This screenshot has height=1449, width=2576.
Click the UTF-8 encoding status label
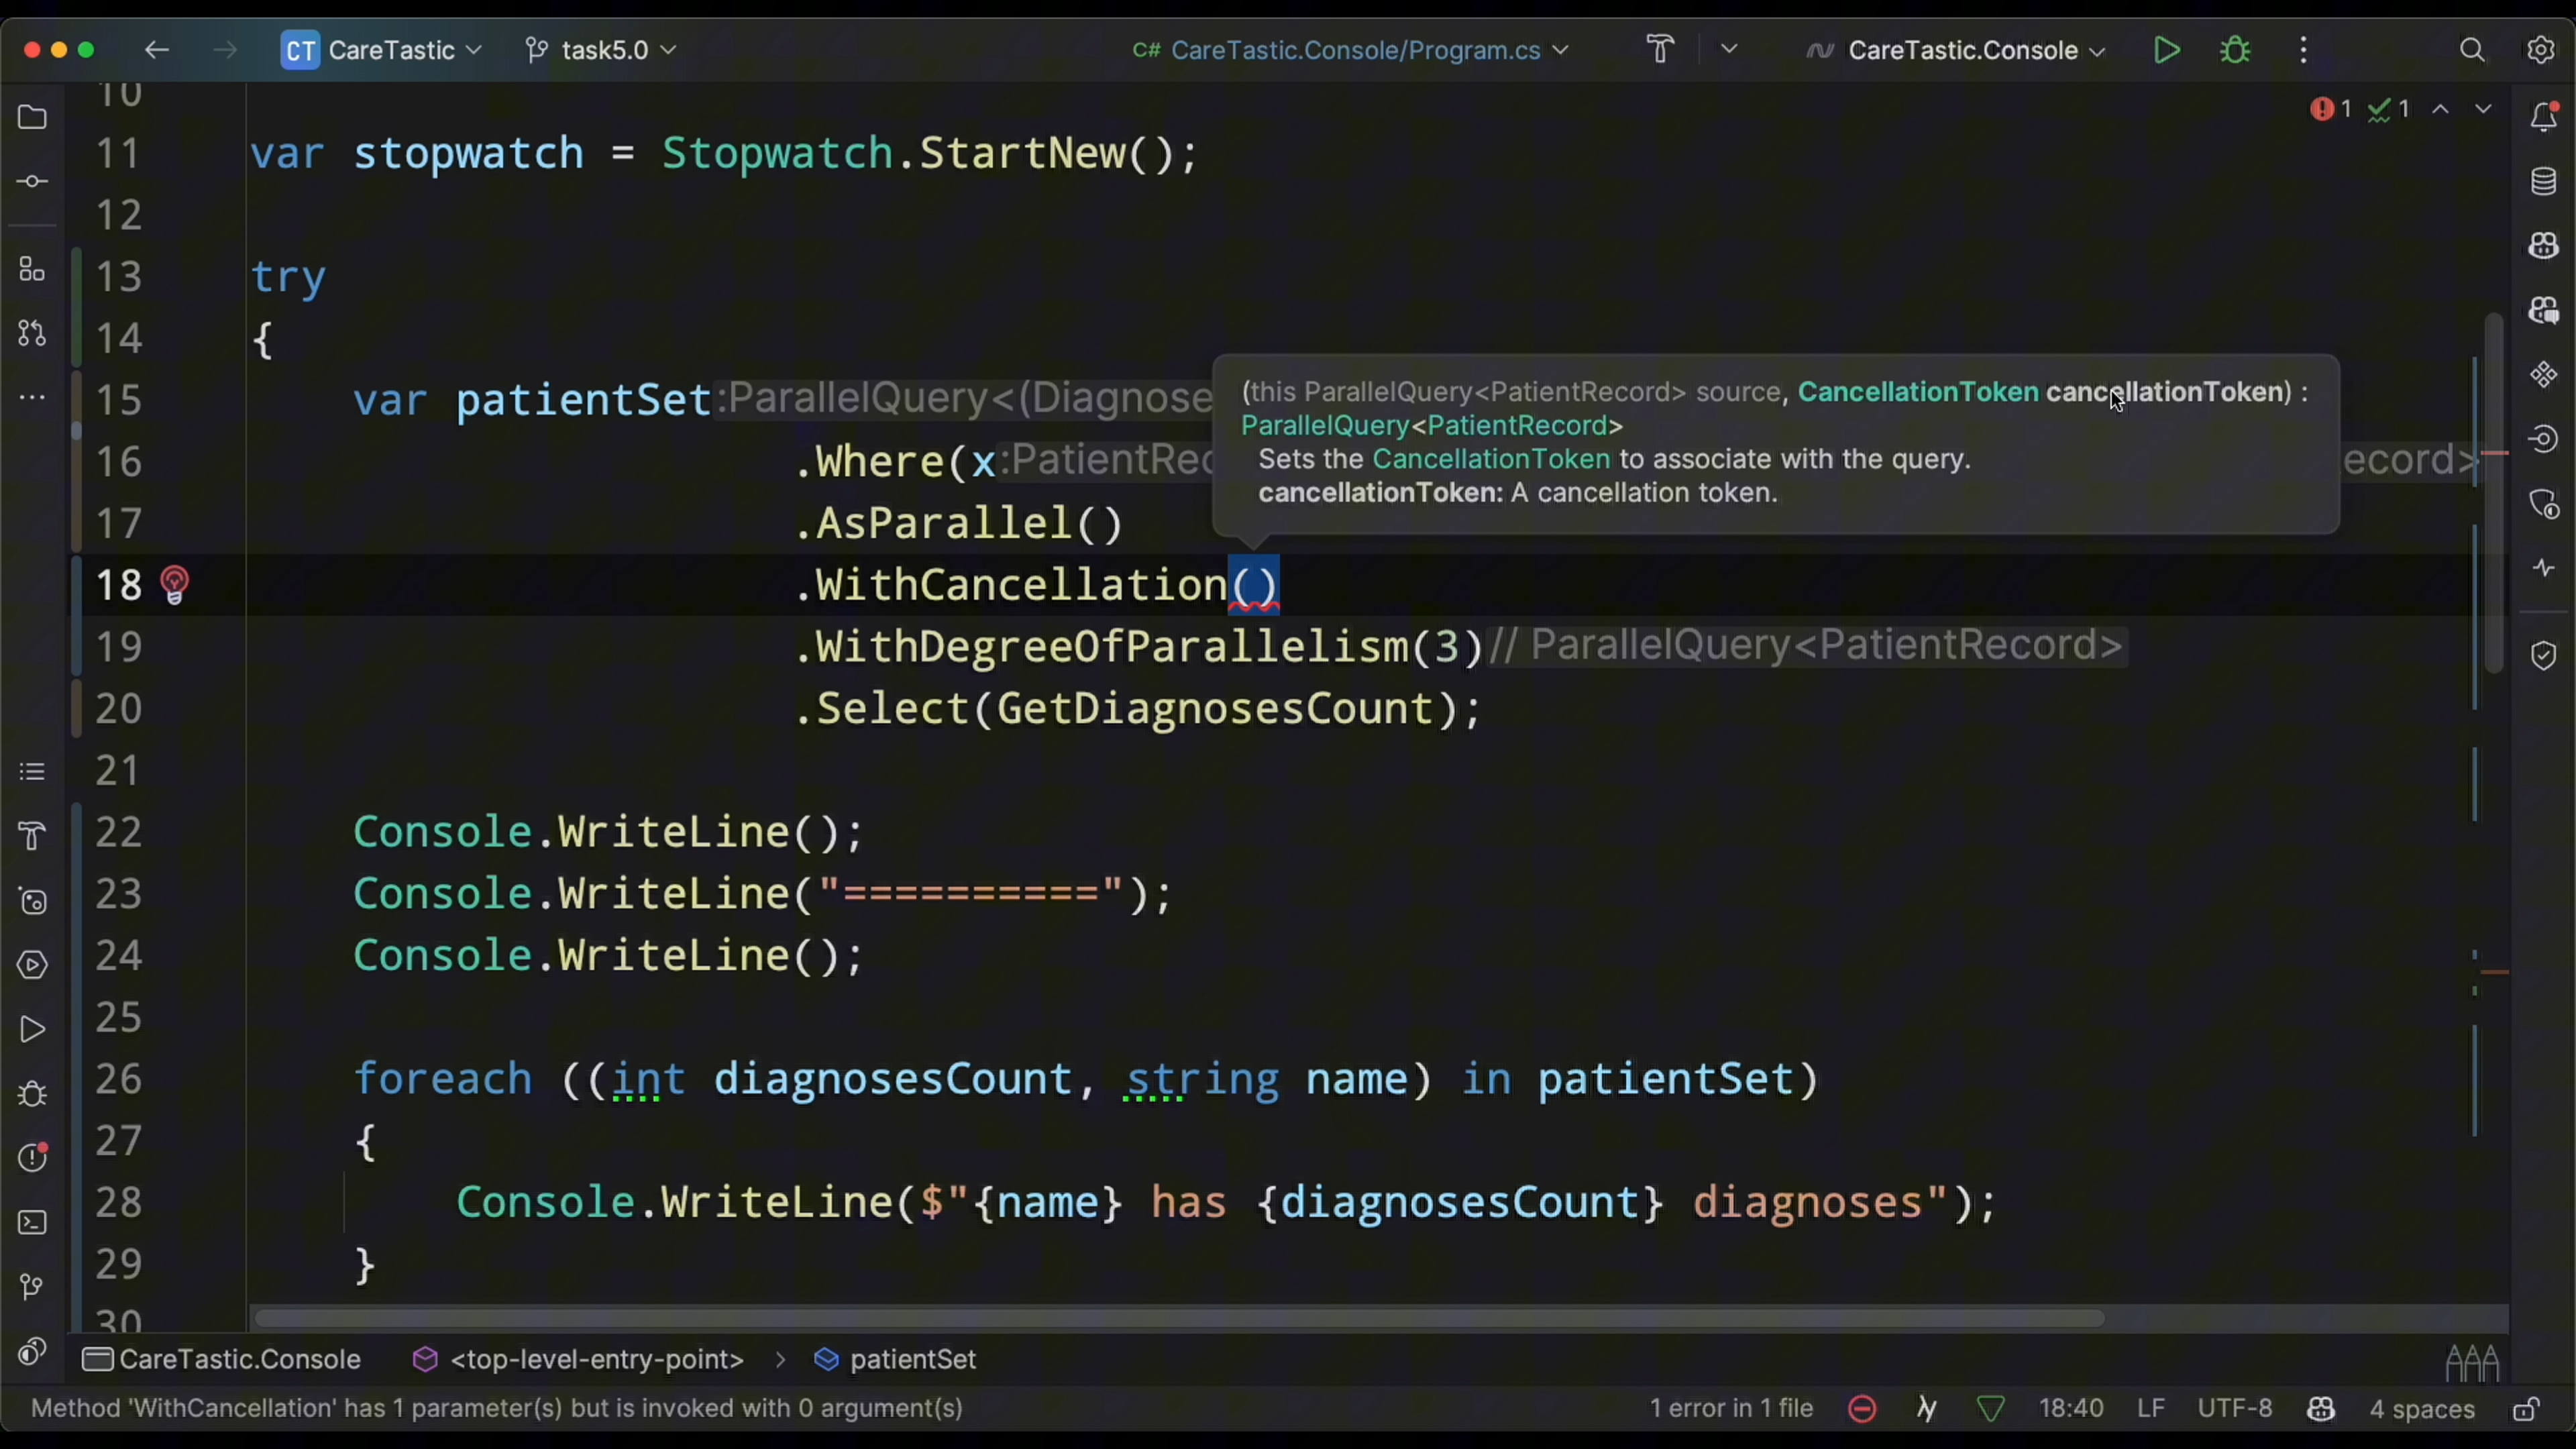tap(2234, 1409)
